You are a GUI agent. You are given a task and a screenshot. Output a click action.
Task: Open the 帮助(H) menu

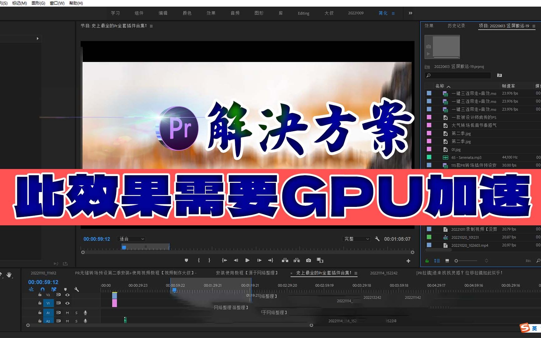[x=76, y=3]
